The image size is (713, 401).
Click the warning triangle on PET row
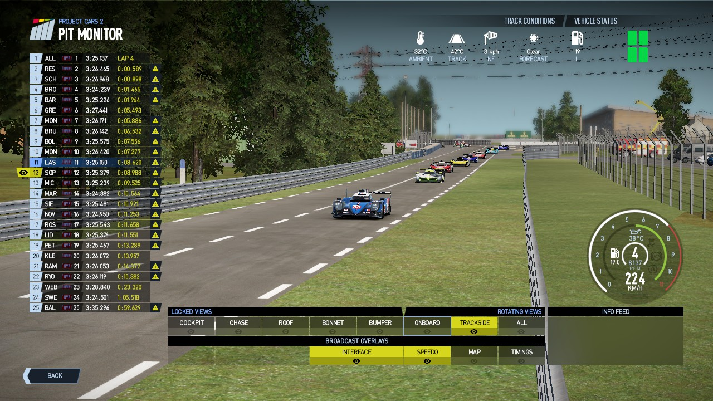point(155,246)
